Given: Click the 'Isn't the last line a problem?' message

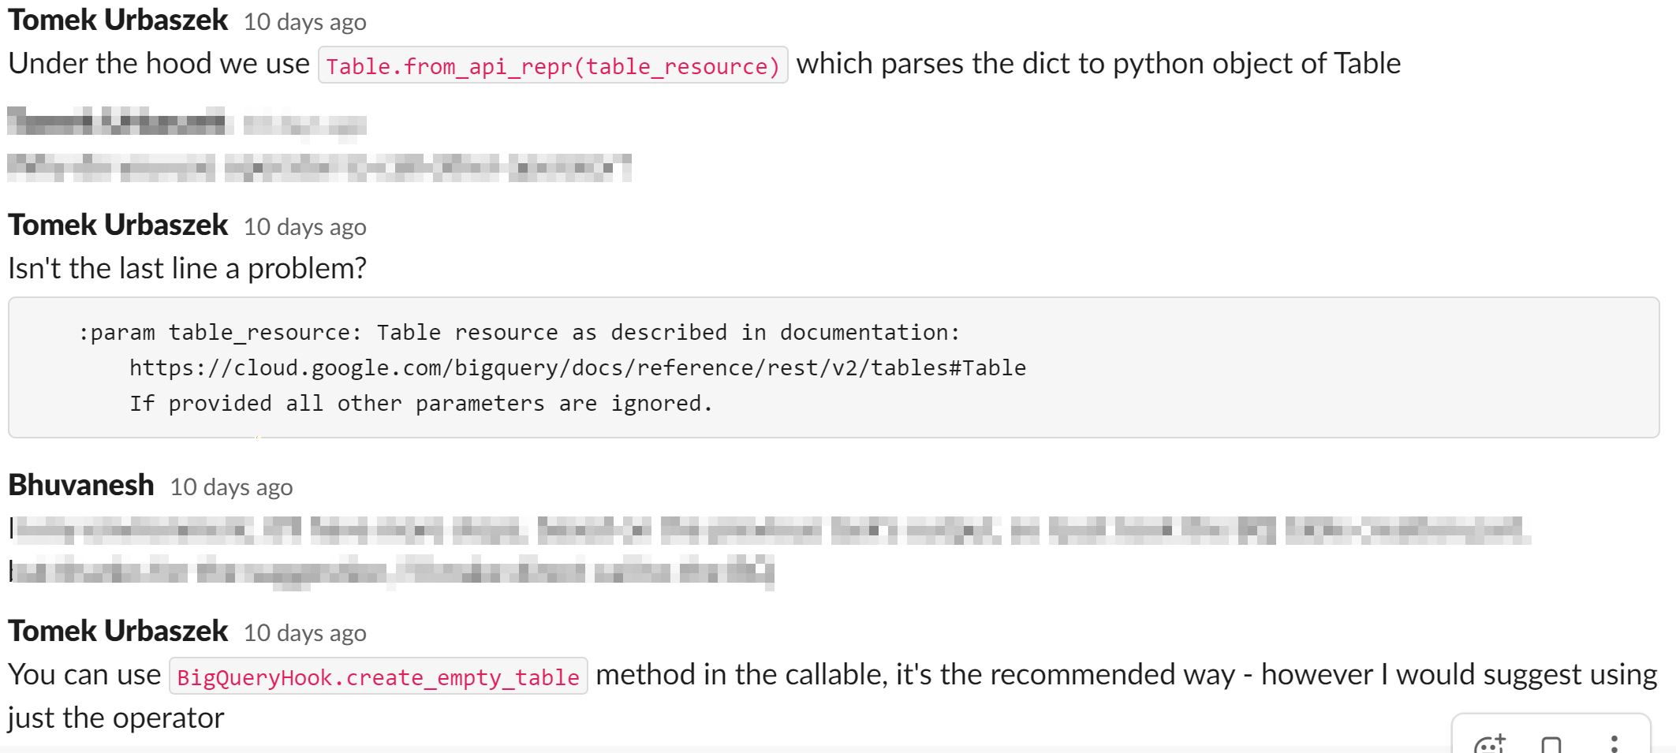Looking at the screenshot, I should (187, 269).
